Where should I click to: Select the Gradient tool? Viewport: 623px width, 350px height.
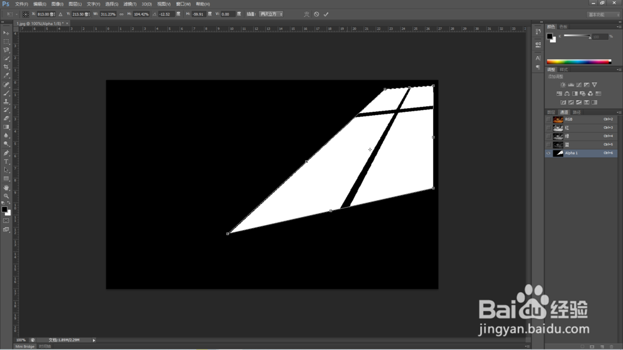[x=6, y=127]
